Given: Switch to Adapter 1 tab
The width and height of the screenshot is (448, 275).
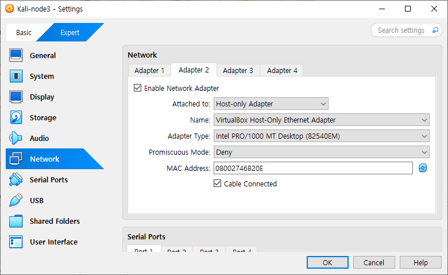Looking at the screenshot, I should tap(149, 70).
